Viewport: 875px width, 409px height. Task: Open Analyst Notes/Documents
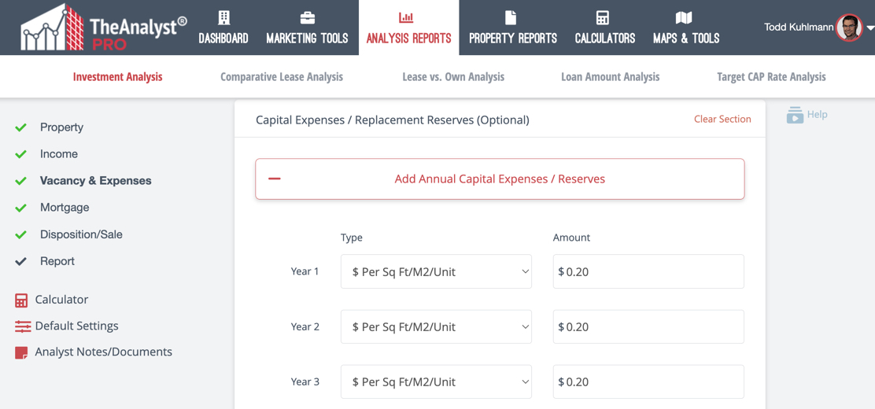point(103,352)
